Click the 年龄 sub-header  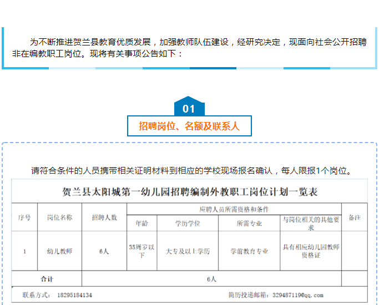(142, 223)
